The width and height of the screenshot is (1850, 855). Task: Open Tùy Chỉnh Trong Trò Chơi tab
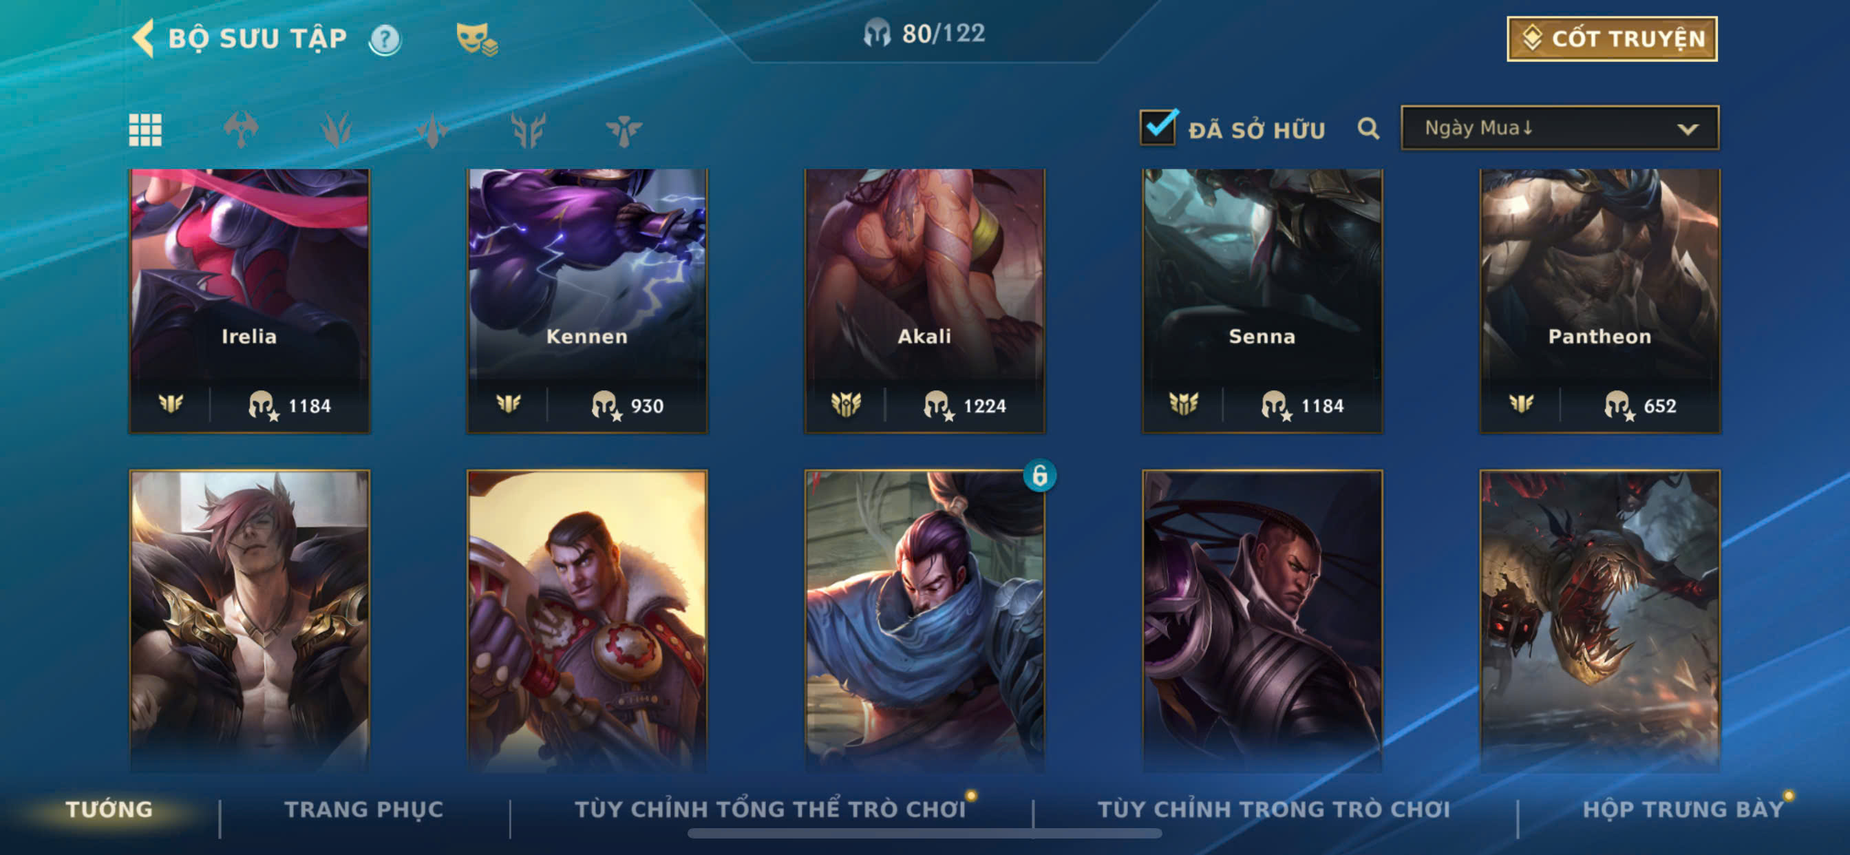(1273, 809)
